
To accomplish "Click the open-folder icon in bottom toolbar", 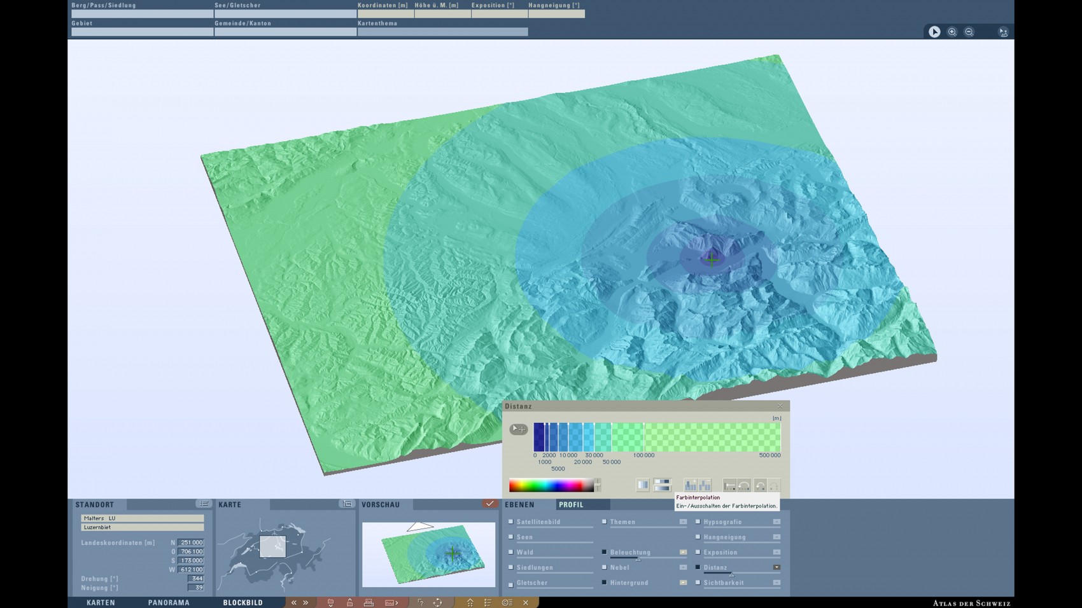I will pyautogui.click(x=330, y=602).
